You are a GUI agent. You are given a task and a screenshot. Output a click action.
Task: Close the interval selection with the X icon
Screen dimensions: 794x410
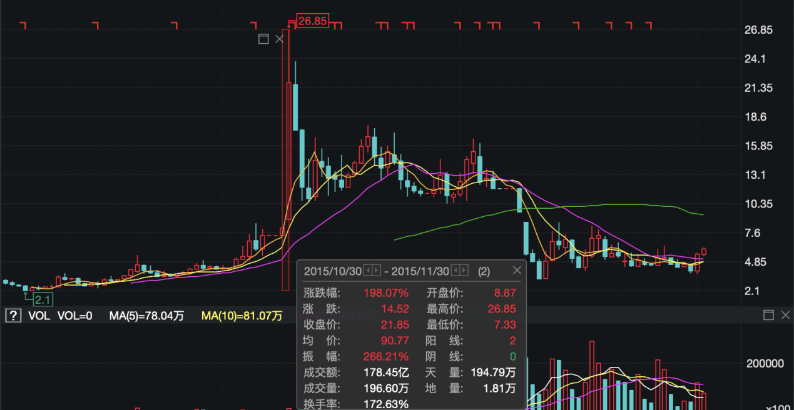[280, 39]
